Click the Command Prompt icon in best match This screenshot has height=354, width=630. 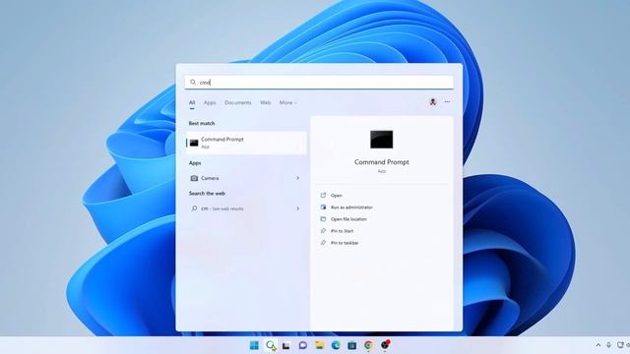194,143
